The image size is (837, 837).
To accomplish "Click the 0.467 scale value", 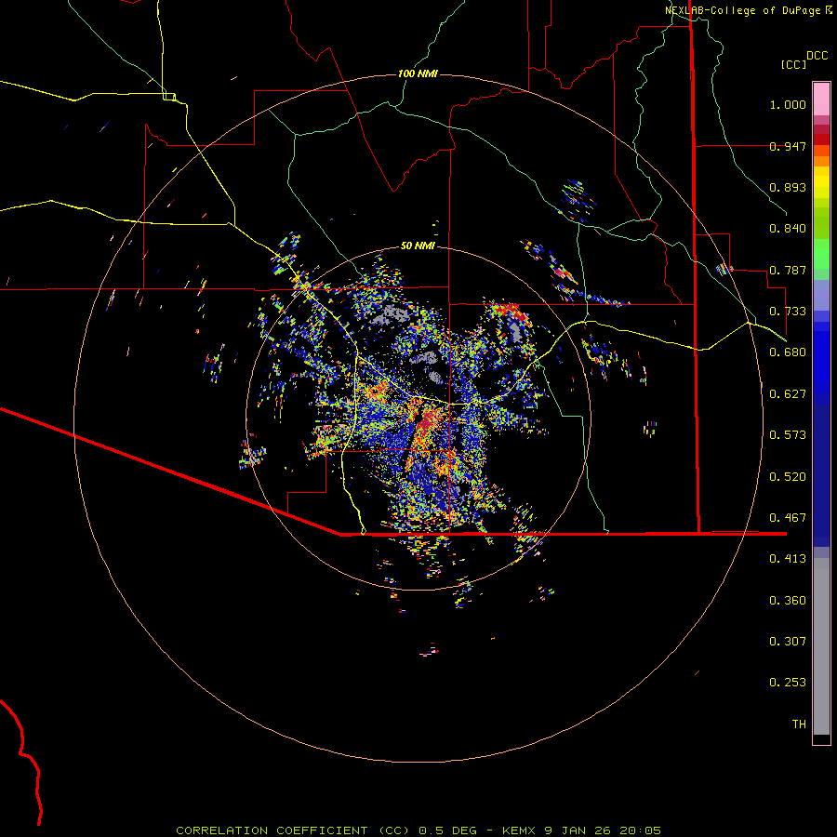I will click(788, 518).
